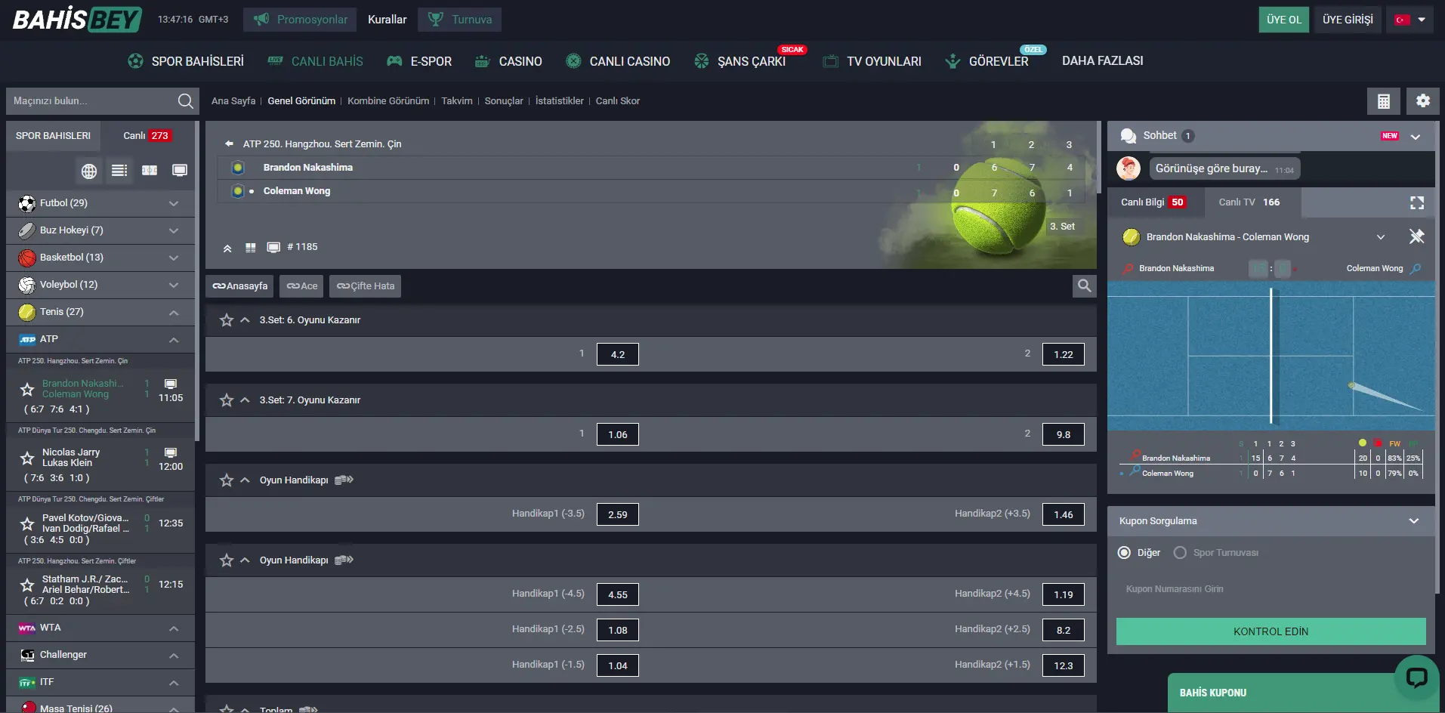Collapse the Tenis (27) category

pyautogui.click(x=100, y=312)
